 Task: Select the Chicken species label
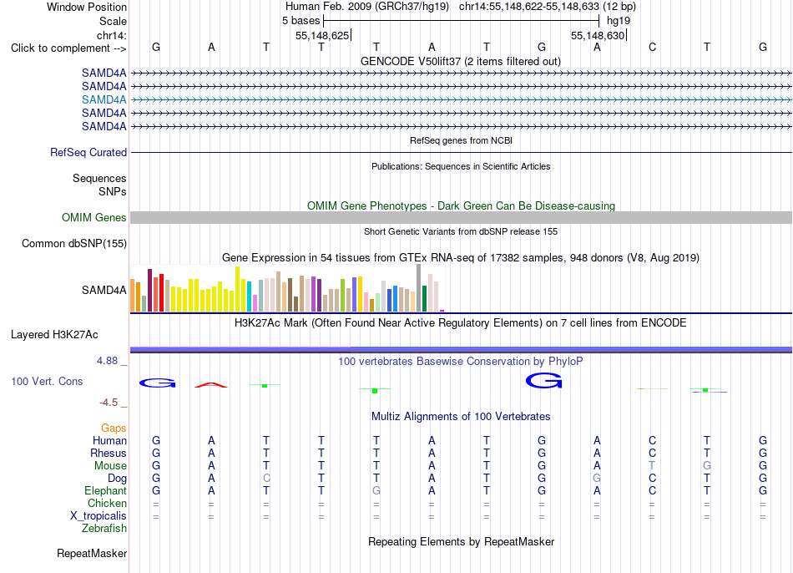(x=107, y=503)
